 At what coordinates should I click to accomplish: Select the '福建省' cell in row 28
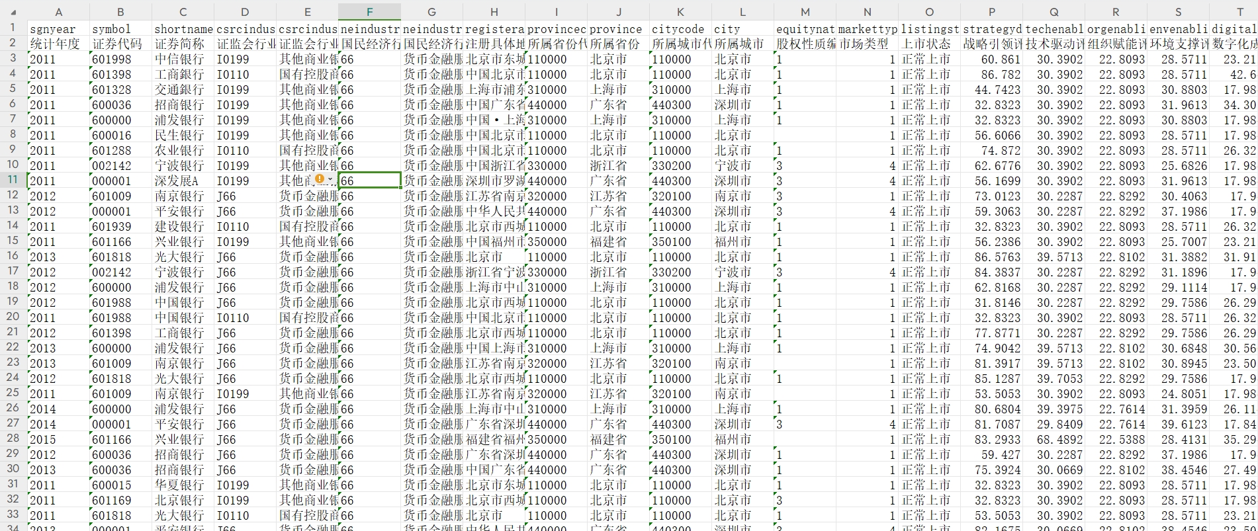point(618,439)
